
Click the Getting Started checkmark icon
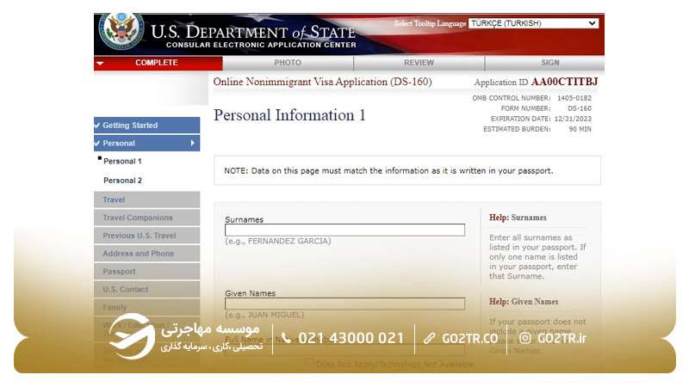[x=97, y=126]
